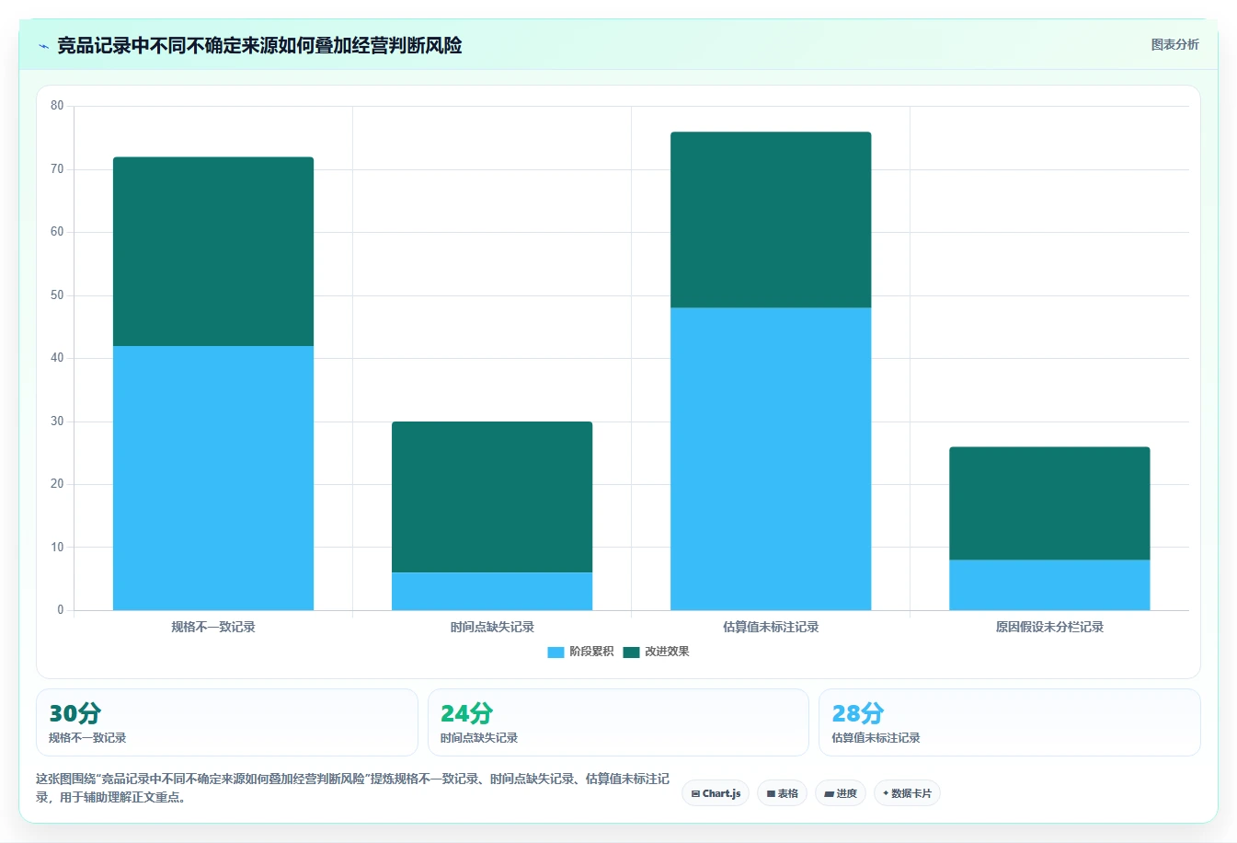Click the 数据卡片 tag chip
1237x843 pixels.
(907, 793)
